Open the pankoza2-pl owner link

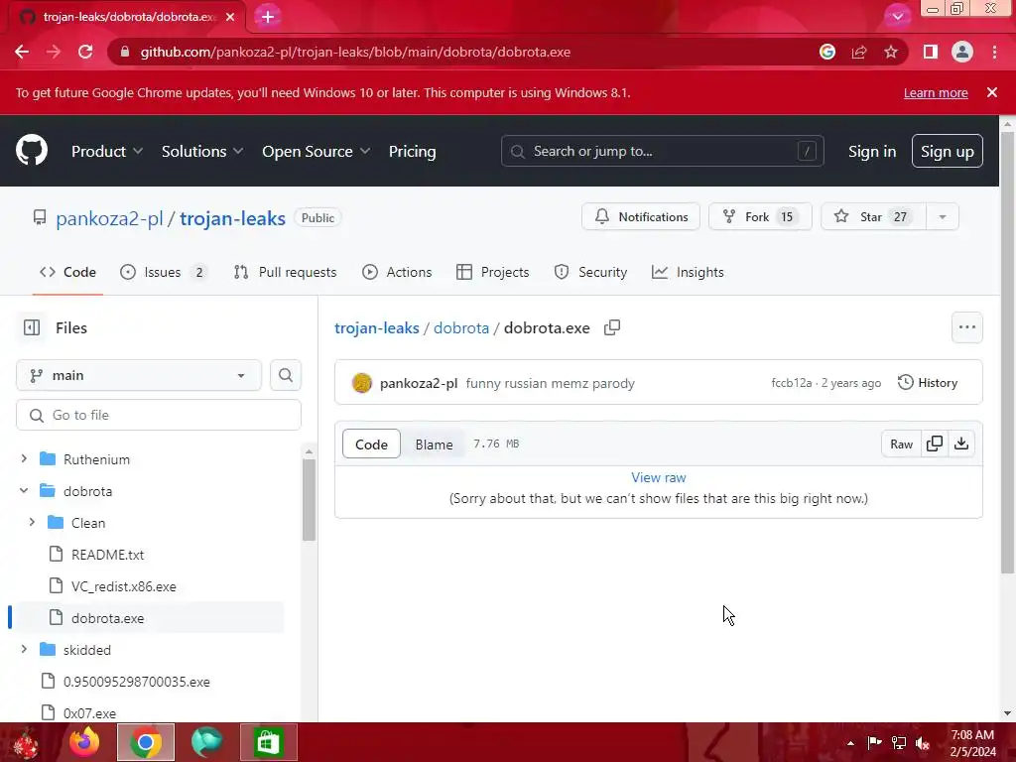(x=109, y=218)
